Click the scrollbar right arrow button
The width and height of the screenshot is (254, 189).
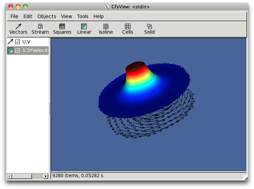click(x=45, y=176)
